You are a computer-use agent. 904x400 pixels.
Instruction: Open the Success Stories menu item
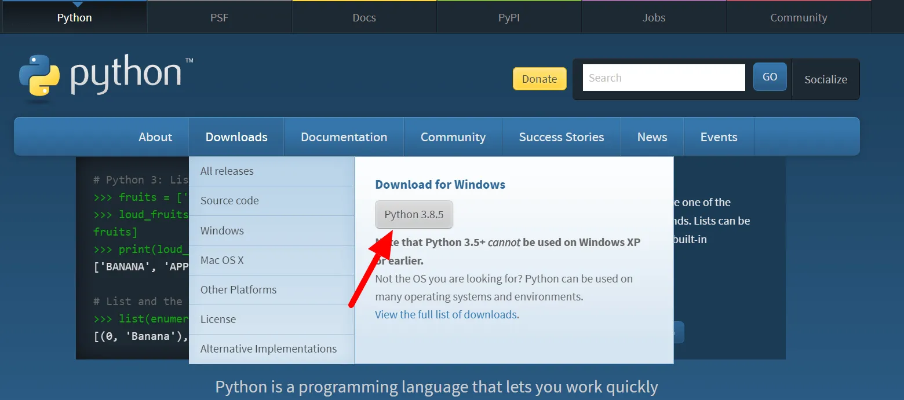click(x=561, y=137)
